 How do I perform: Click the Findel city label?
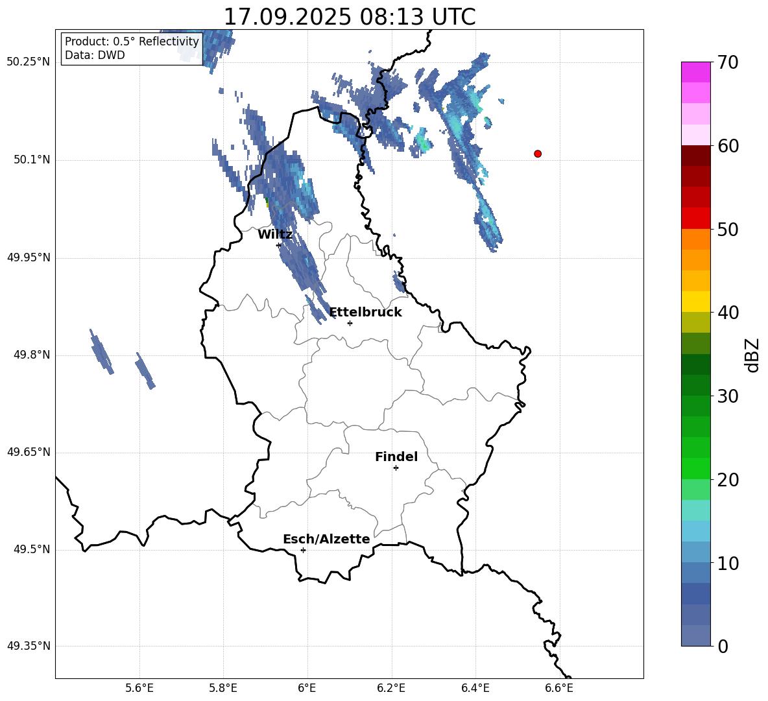click(396, 457)
